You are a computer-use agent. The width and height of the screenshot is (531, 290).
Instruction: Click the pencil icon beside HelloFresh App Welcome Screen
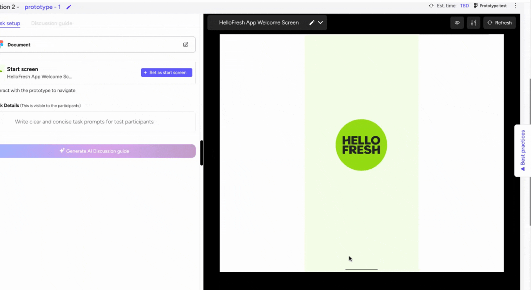click(312, 23)
